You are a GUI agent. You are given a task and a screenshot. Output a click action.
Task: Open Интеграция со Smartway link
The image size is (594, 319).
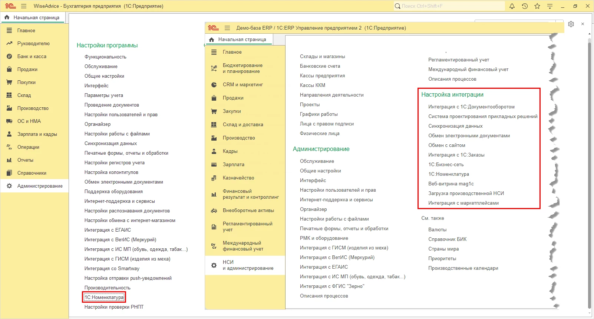tap(112, 269)
